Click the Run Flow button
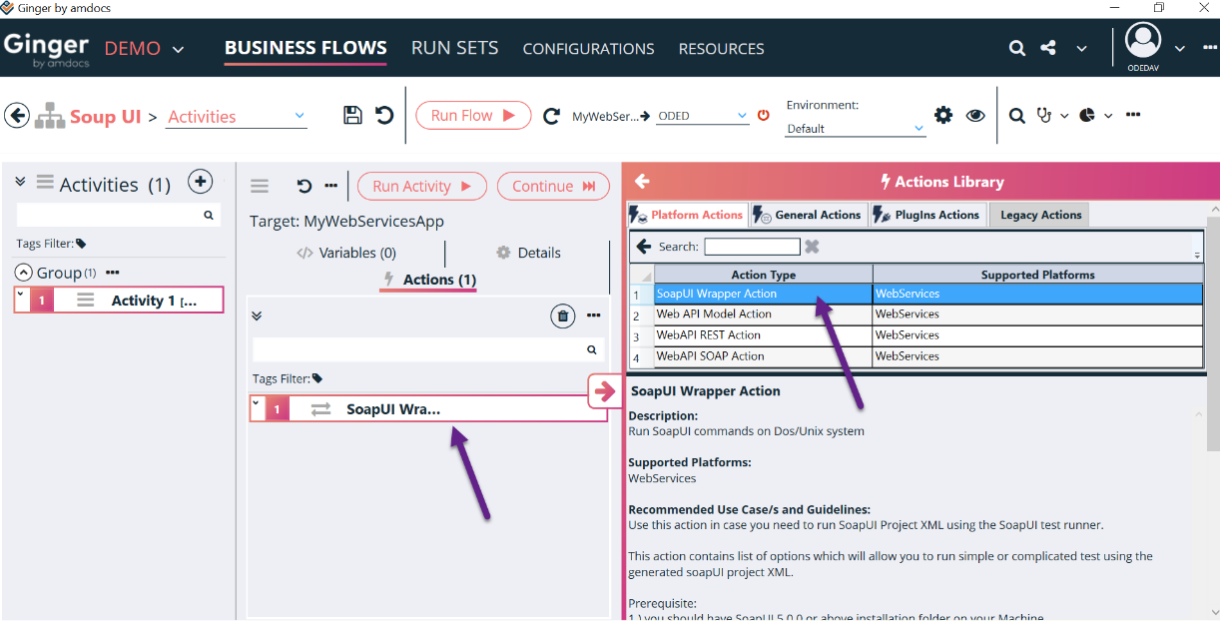This screenshot has width=1220, height=621. 472,116
